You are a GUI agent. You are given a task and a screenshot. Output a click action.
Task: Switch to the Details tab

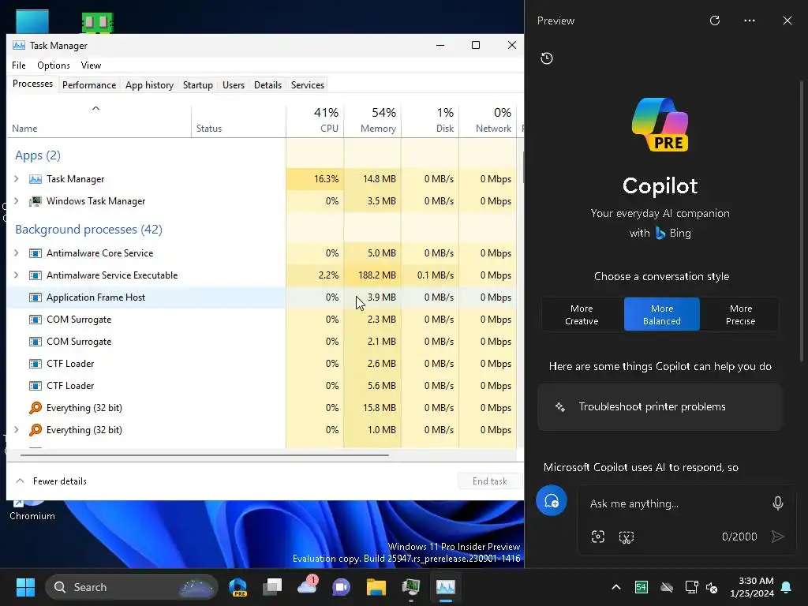268,85
